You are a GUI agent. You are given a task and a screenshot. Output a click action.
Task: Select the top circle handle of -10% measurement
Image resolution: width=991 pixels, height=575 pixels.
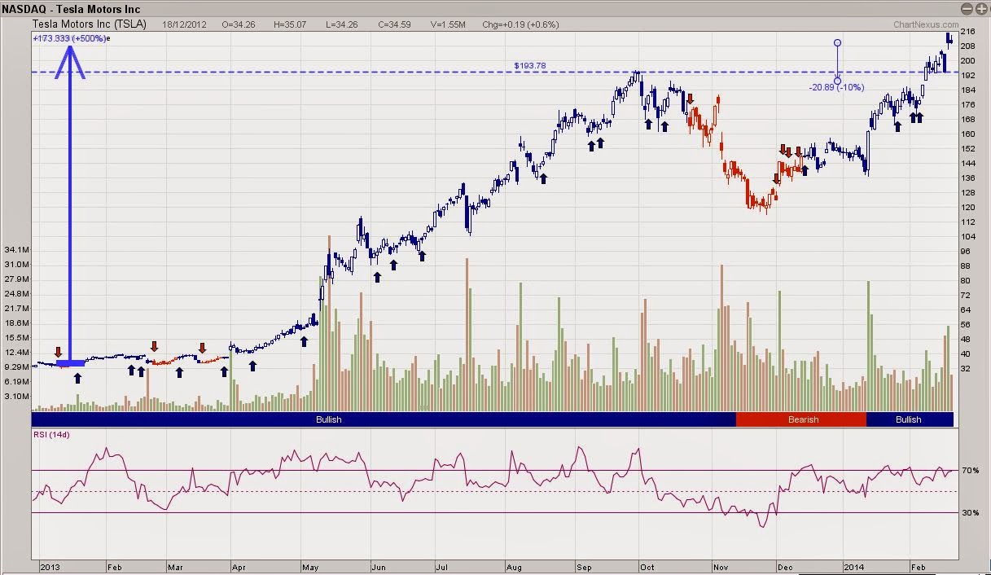(x=838, y=42)
